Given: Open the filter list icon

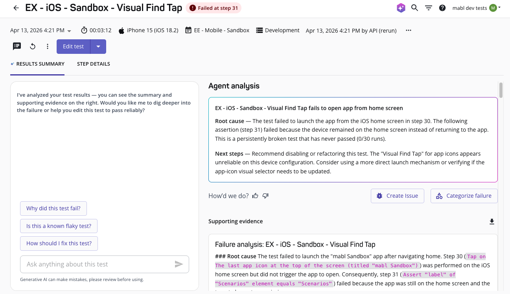Looking at the screenshot, I should coord(429,8).
